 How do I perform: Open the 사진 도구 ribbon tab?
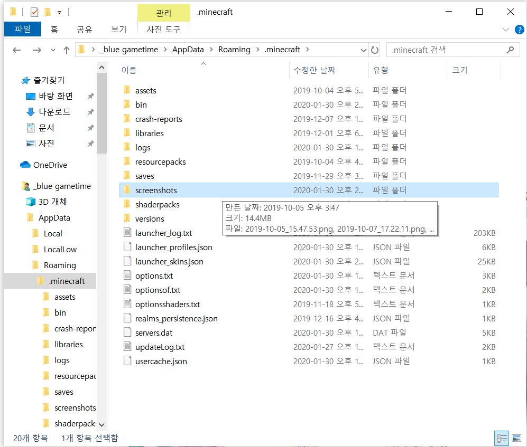pos(163,30)
